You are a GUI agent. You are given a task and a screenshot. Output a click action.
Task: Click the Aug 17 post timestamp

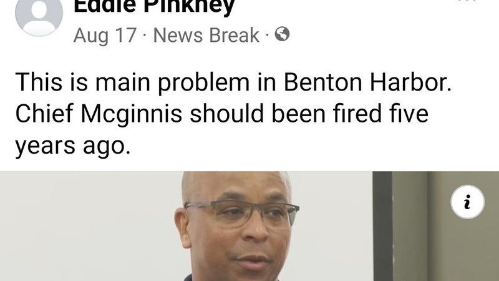coord(105,35)
